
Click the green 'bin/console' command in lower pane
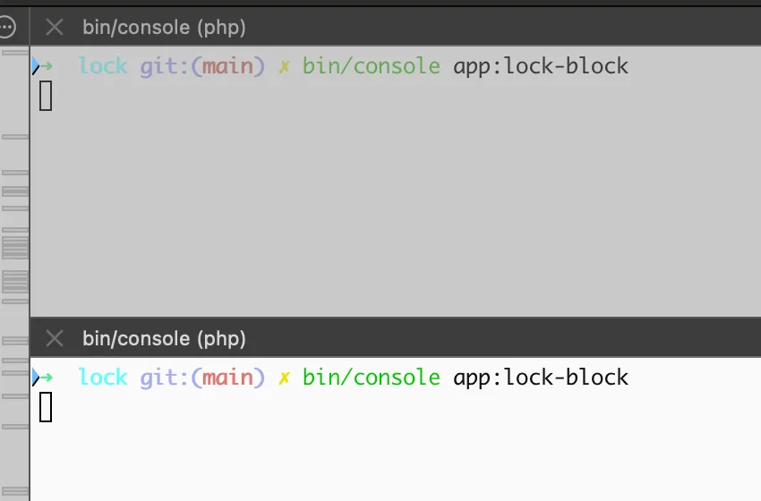pos(371,378)
